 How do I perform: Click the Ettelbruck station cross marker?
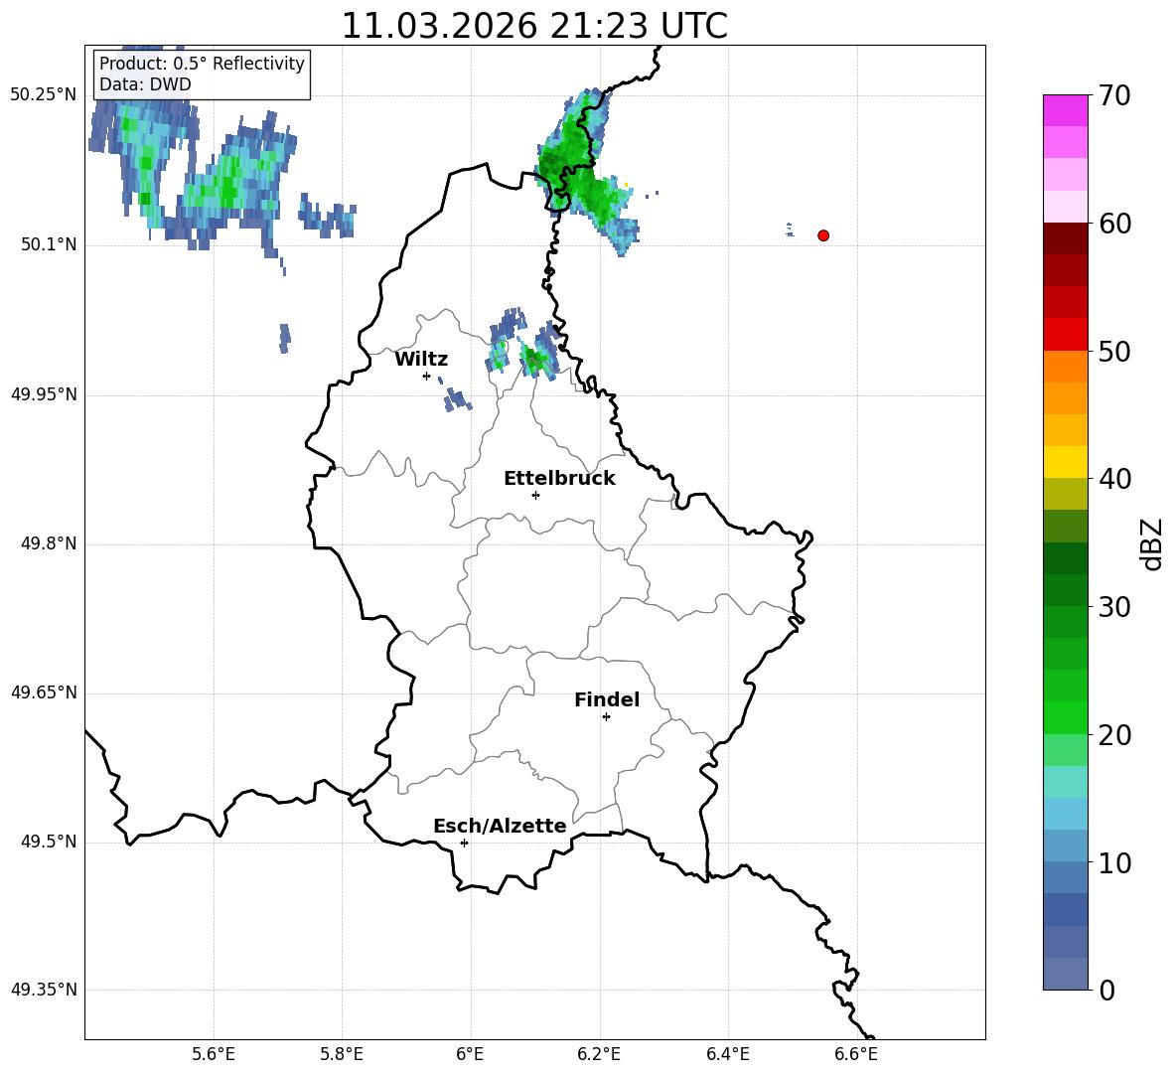pos(535,495)
